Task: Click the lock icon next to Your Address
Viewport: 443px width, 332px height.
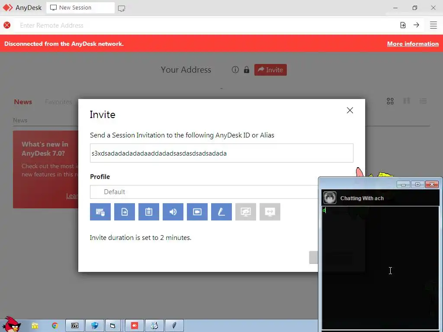Action: [246, 70]
